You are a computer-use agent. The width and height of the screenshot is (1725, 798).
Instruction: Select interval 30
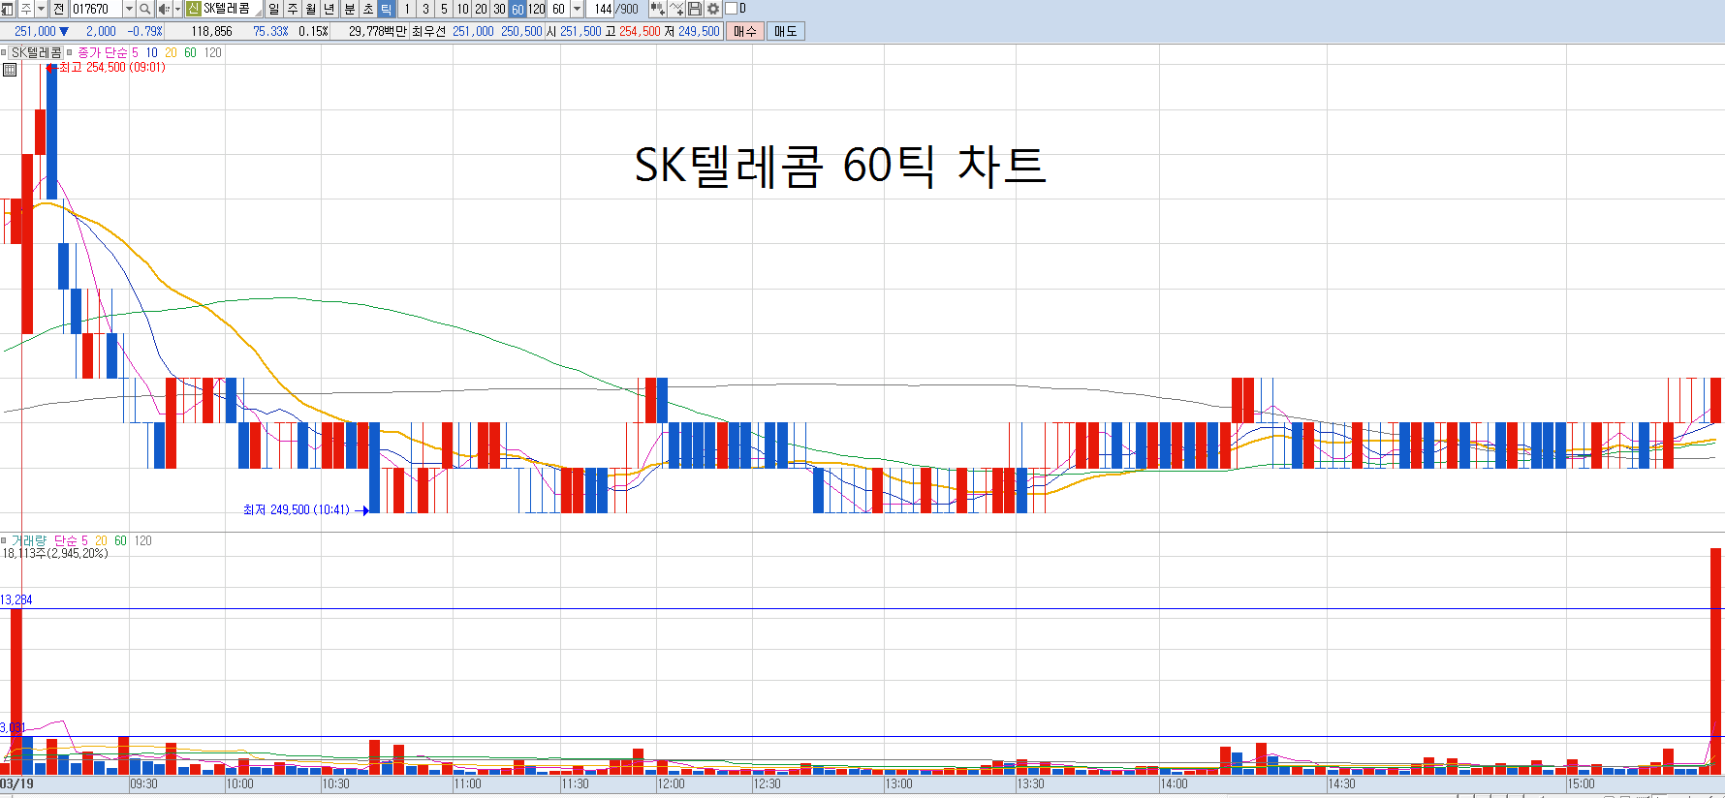[499, 9]
